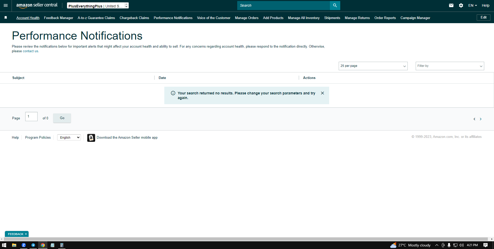The image size is (494, 249).
Task: Show hidden tray icons chevron
Action: (437, 245)
